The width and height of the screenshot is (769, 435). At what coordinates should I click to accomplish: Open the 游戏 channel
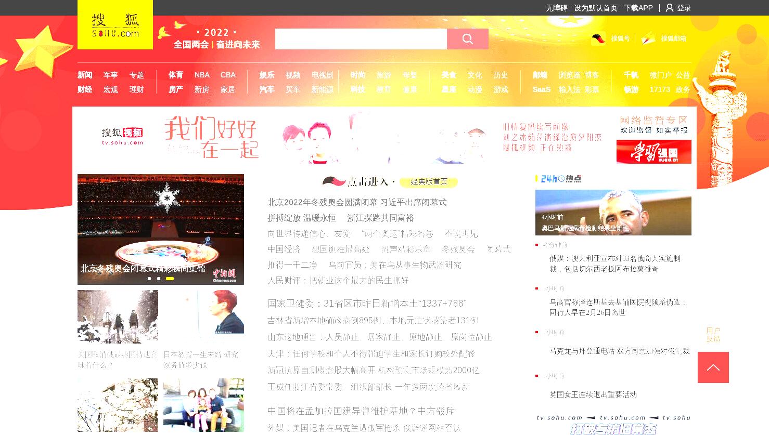(x=501, y=89)
